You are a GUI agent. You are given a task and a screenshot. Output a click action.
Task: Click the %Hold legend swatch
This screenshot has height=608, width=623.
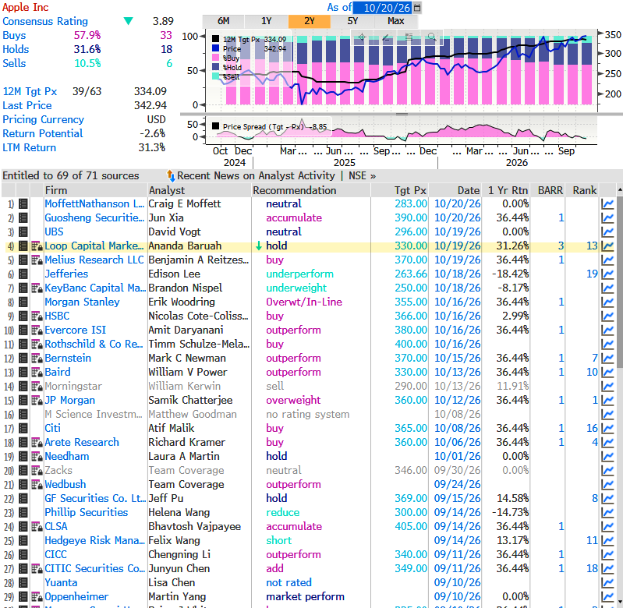[x=216, y=67]
